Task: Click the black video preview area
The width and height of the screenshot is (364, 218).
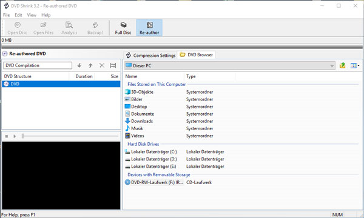Action: point(61,176)
